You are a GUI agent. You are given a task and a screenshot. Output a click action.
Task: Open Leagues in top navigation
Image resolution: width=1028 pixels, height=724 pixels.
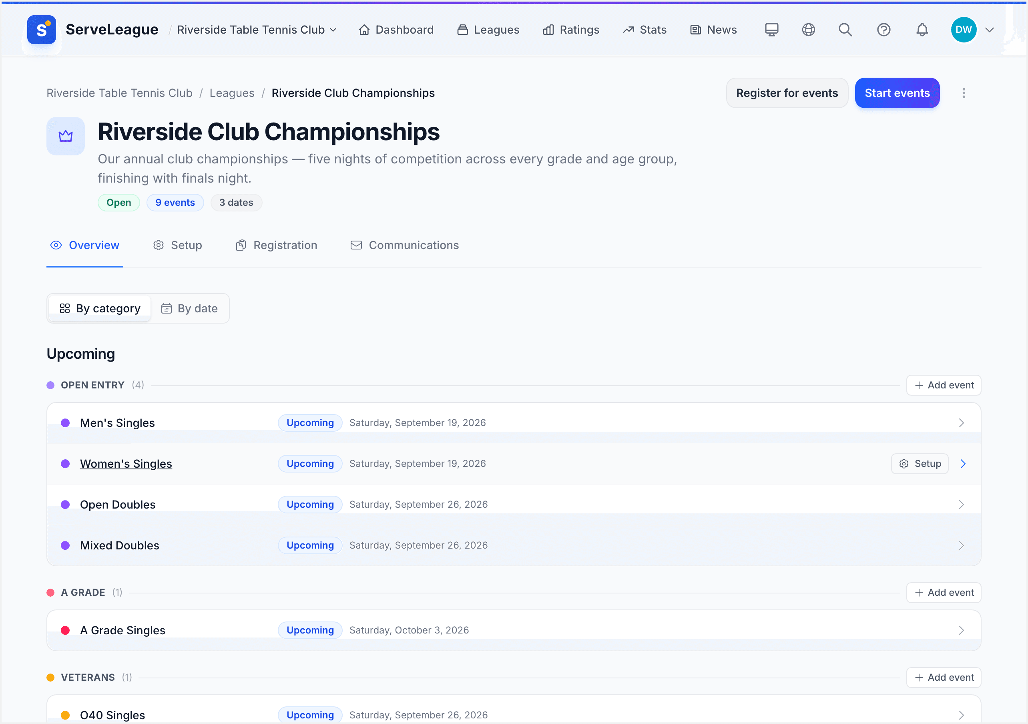(488, 30)
